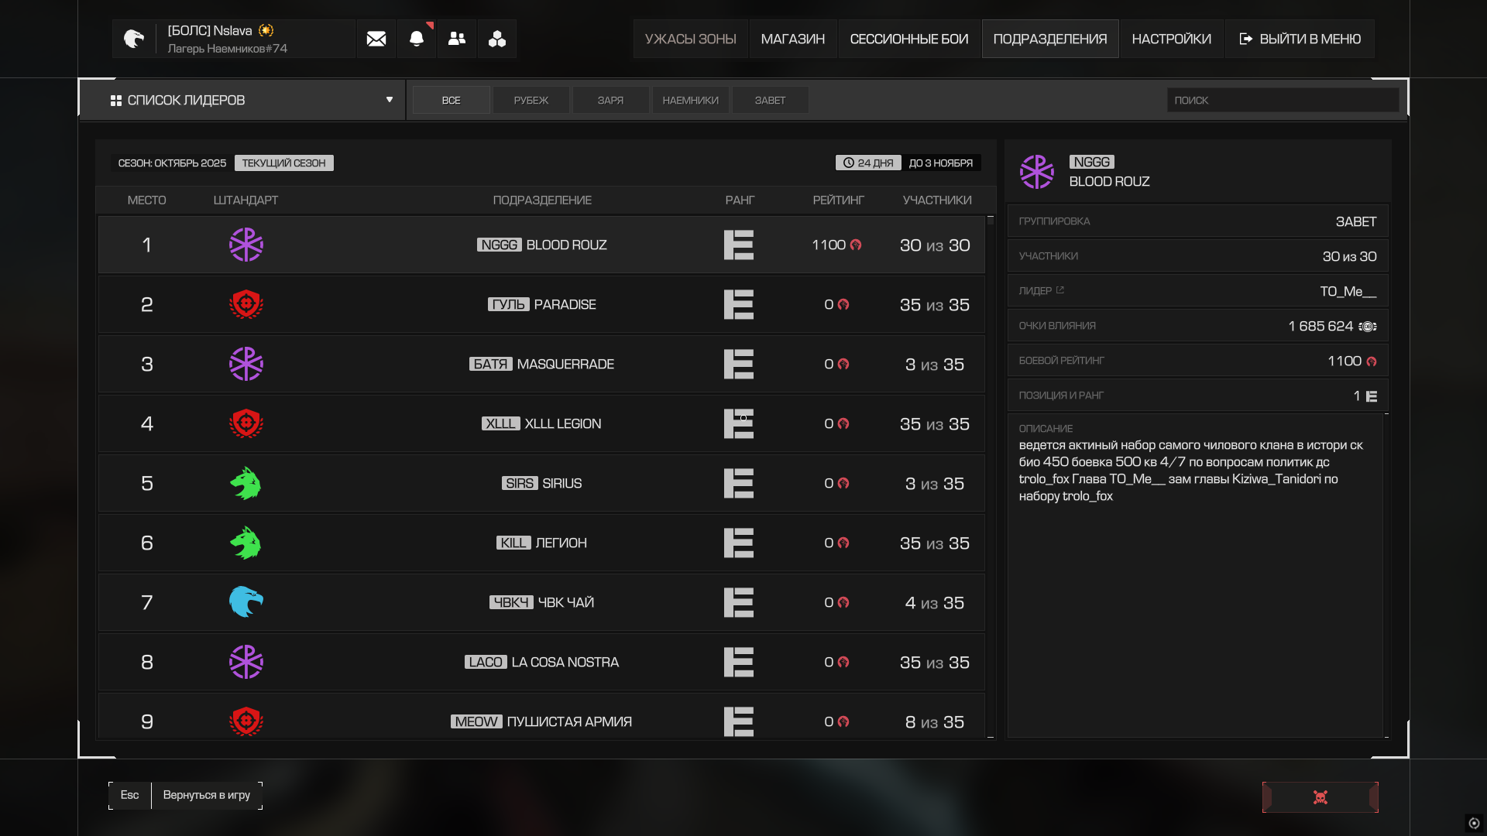This screenshot has height=836, width=1487.
Task: Click the three-hexagon squad icon
Action: point(497,39)
